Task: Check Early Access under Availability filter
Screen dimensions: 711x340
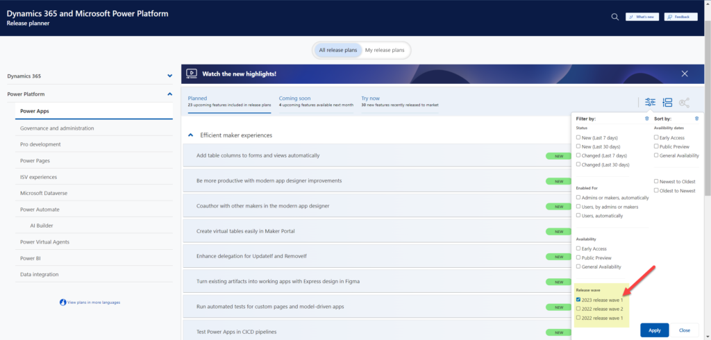Action: pyautogui.click(x=578, y=248)
